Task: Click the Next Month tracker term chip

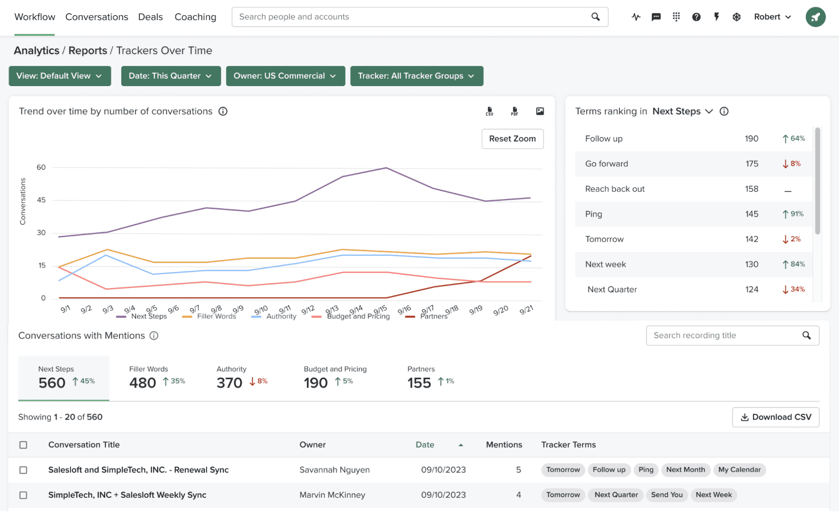Action: (686, 470)
